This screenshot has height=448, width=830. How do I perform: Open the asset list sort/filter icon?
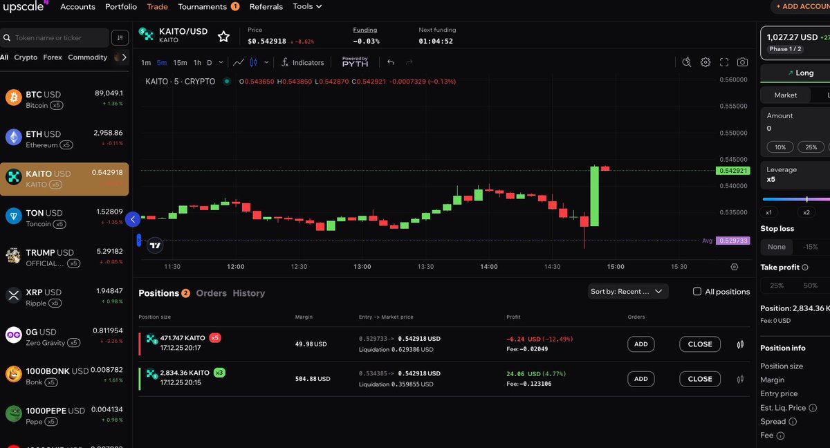(120, 37)
